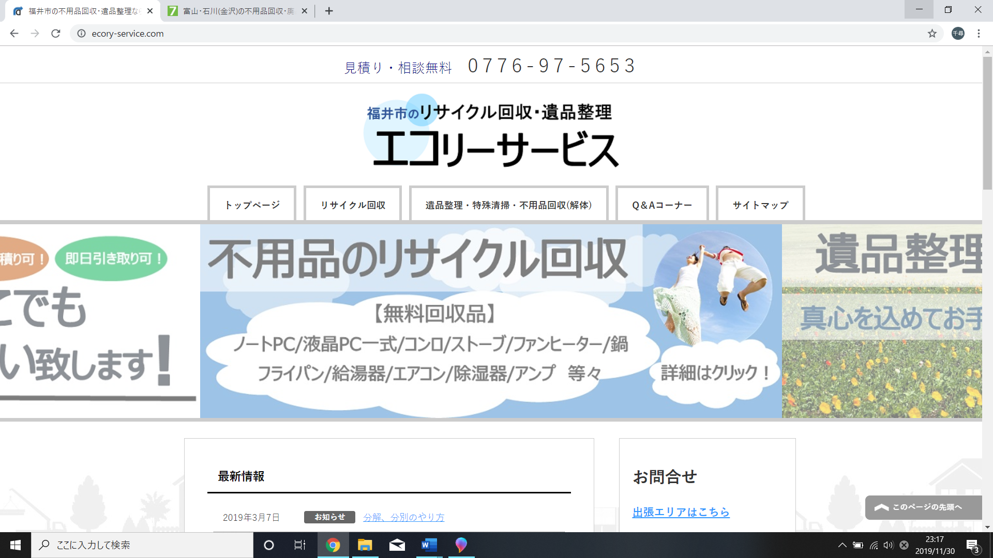Show hidden system tray icons
The height and width of the screenshot is (558, 993).
coord(842,545)
